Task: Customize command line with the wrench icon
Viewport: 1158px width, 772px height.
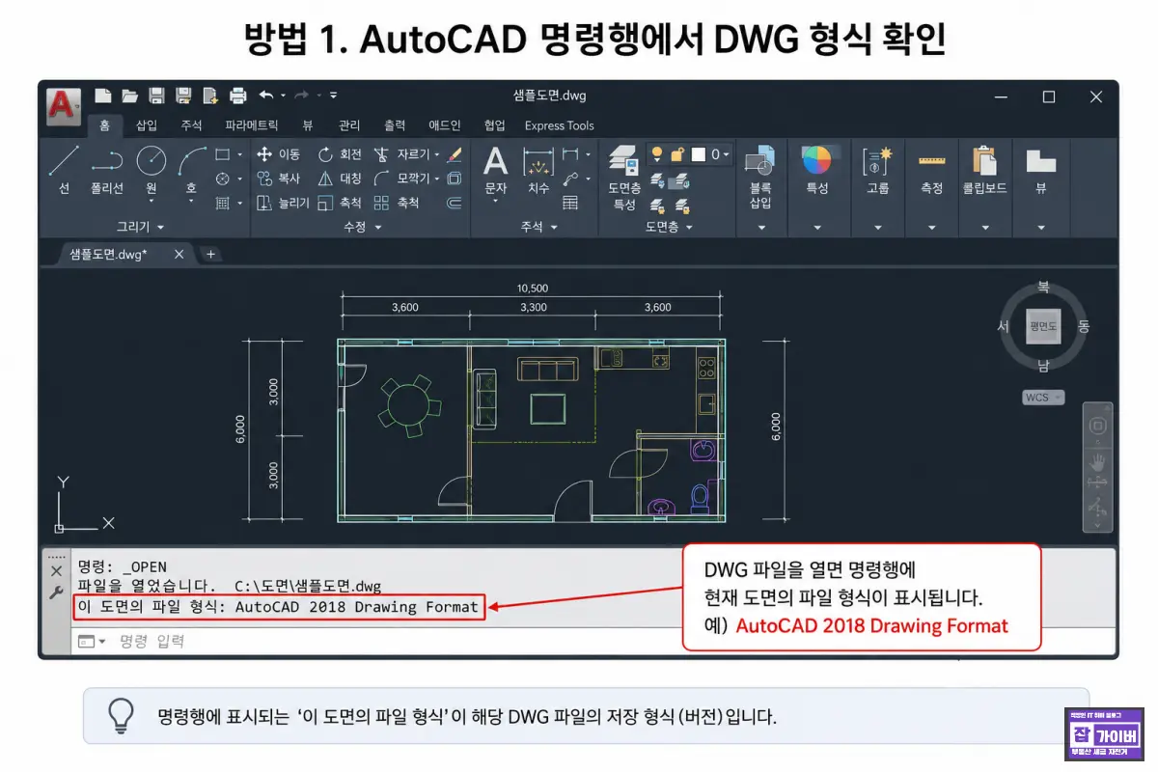Action: 56,593
